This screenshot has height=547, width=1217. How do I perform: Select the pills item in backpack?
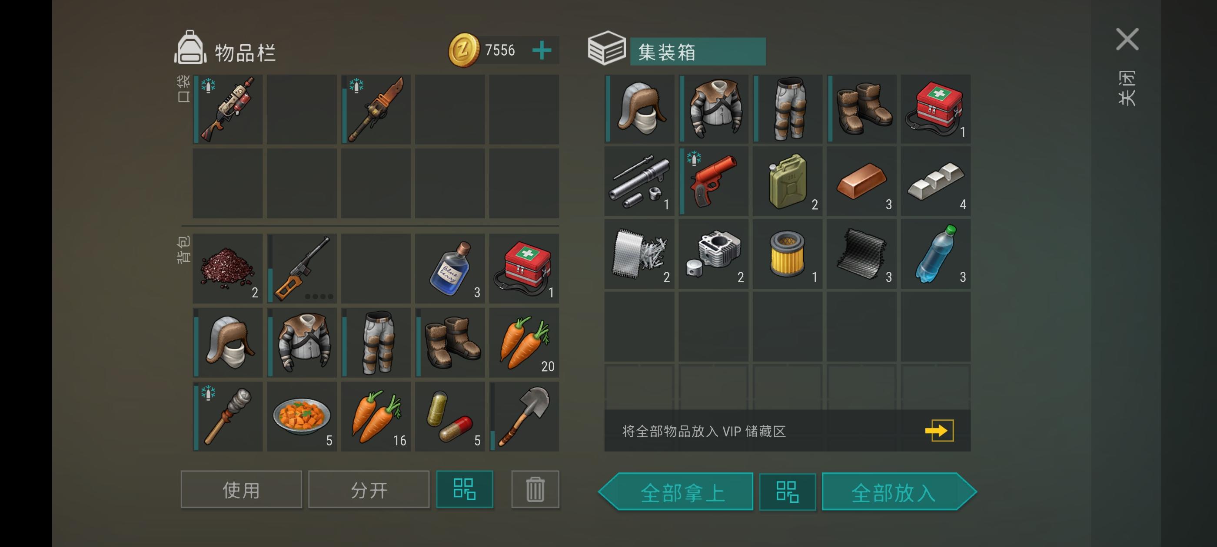point(450,416)
